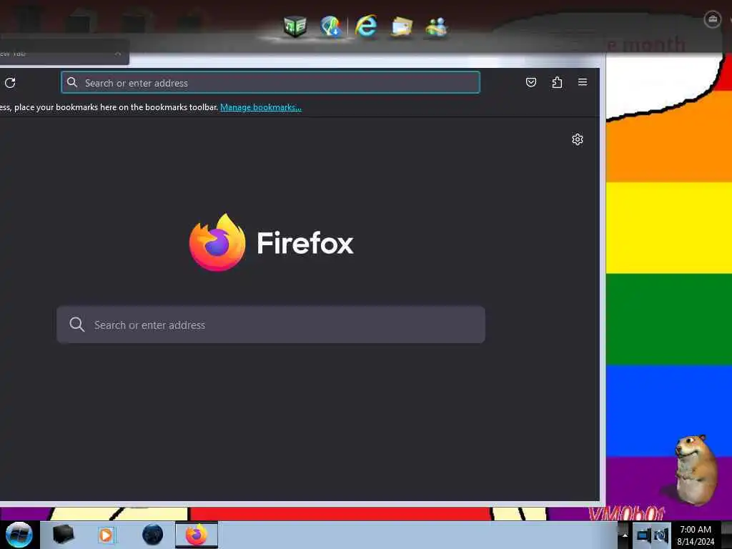Click the circular briefcase icon on desktop
Image resolution: width=732 pixels, height=549 pixels.
(713, 19)
